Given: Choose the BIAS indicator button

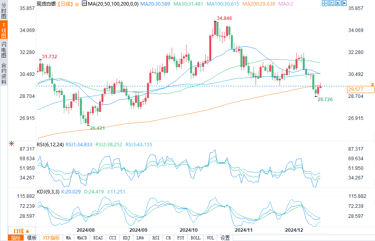Looking at the screenshot, I should [98, 238].
